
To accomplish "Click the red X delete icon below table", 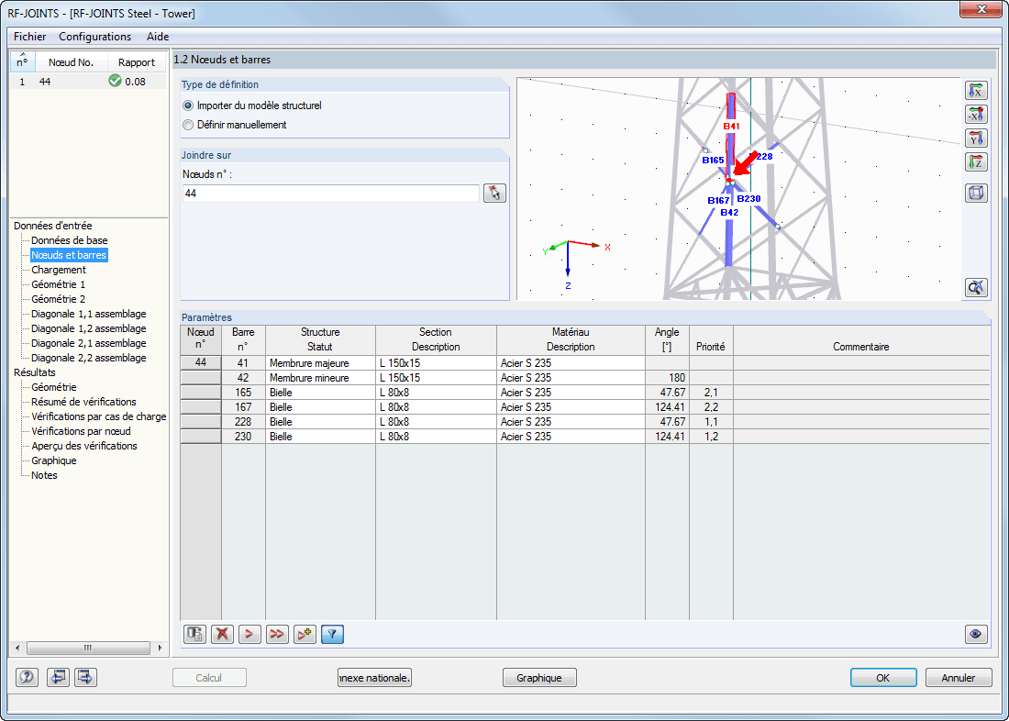I will (222, 634).
